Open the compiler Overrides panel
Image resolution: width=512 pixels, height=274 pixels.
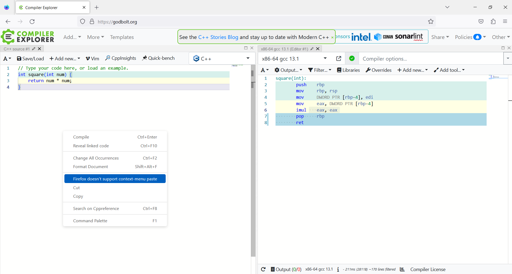pos(378,70)
